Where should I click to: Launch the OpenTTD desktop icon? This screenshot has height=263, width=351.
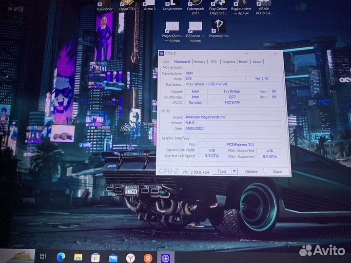coord(127,5)
